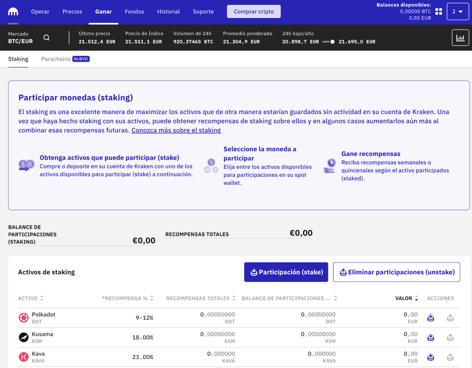Click the 24h low value 20.898,7 EUR

(300, 41)
